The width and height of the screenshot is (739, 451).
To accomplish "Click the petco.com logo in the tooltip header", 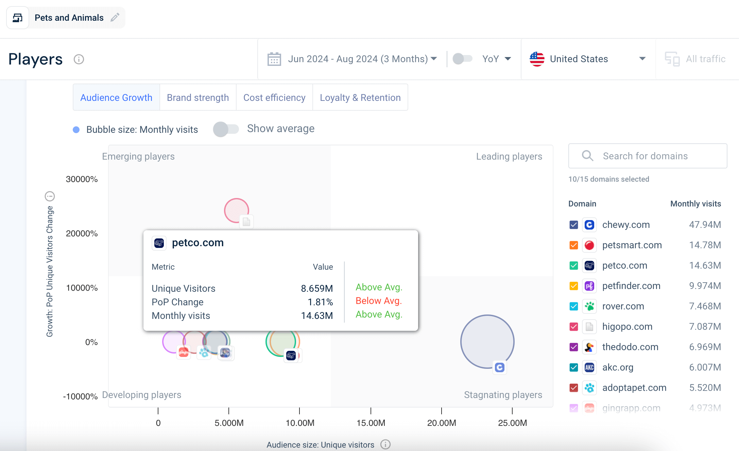I will coord(159,243).
